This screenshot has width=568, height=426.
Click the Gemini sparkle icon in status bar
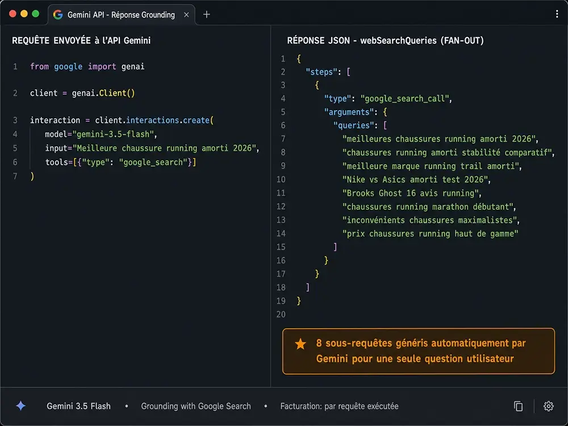pyautogui.click(x=21, y=406)
